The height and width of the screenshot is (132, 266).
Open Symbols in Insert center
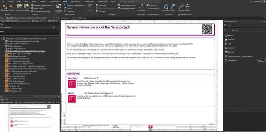coord(229,48)
